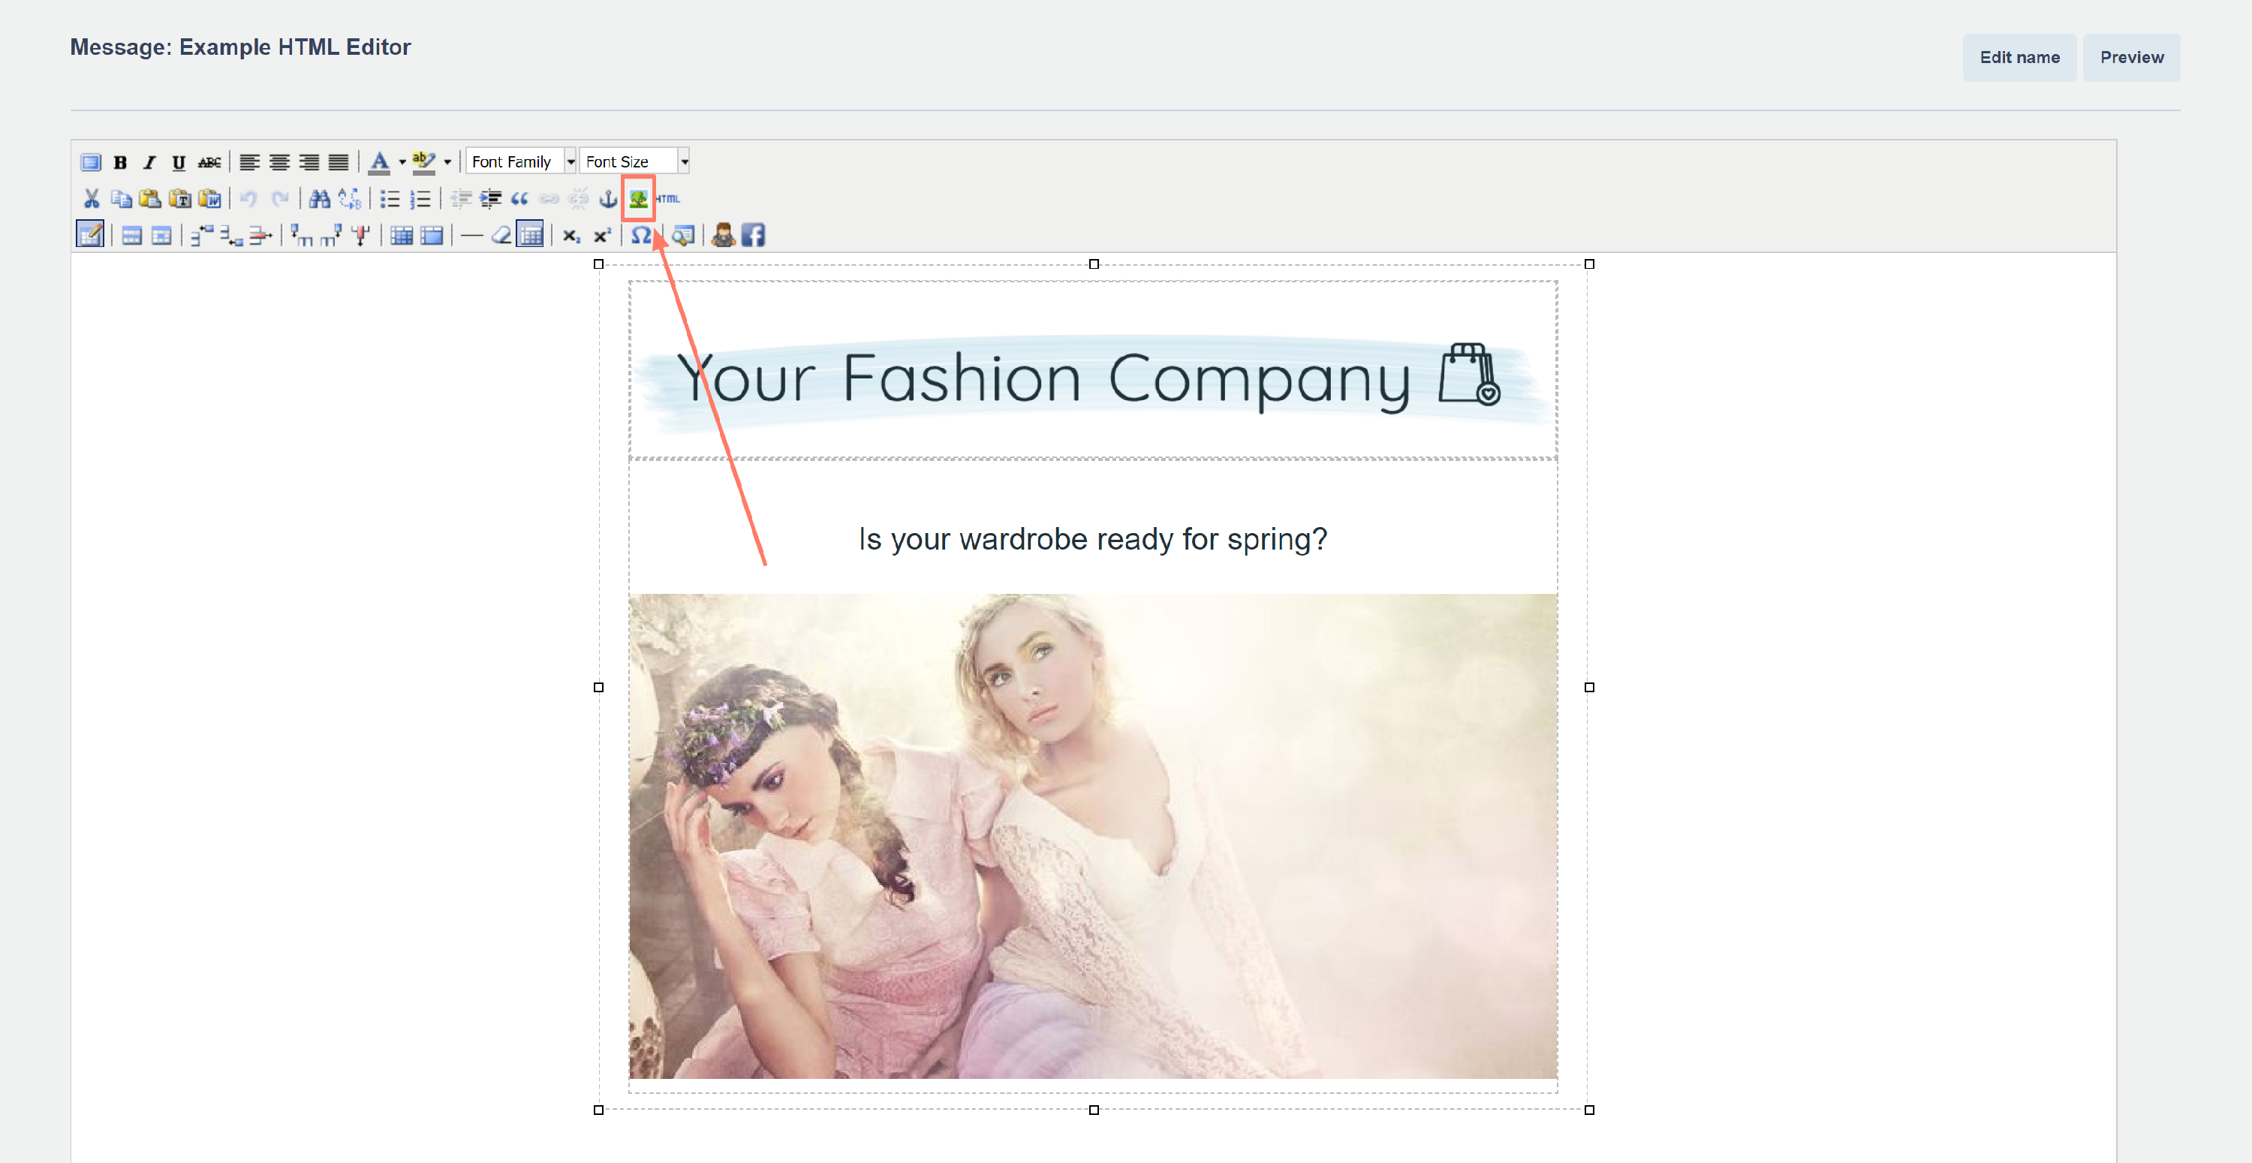Click the Facebook icon in toolbar
Screen dimensions: 2252x1163
tap(753, 235)
